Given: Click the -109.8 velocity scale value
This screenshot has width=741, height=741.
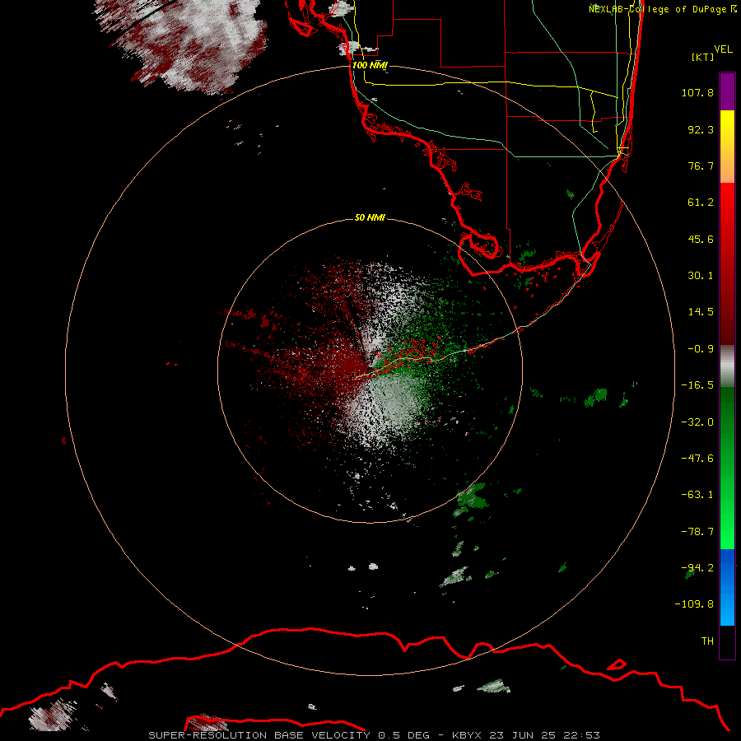Looking at the screenshot, I should pyautogui.click(x=694, y=604).
